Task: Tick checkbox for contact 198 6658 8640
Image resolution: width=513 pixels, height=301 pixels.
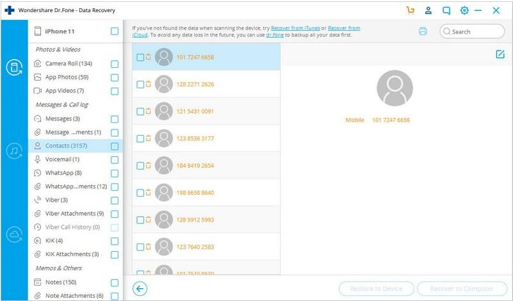Action: [x=140, y=193]
